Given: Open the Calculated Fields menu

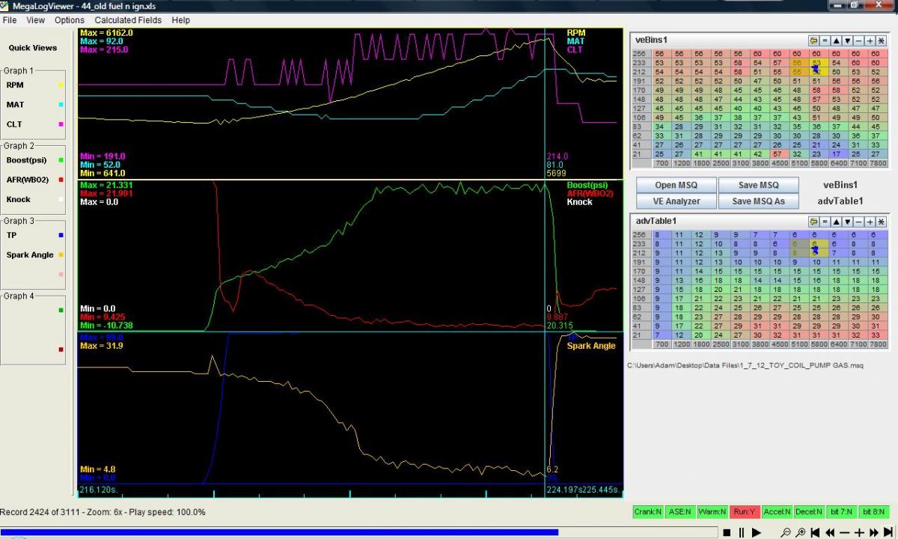Looking at the screenshot, I should 127,20.
